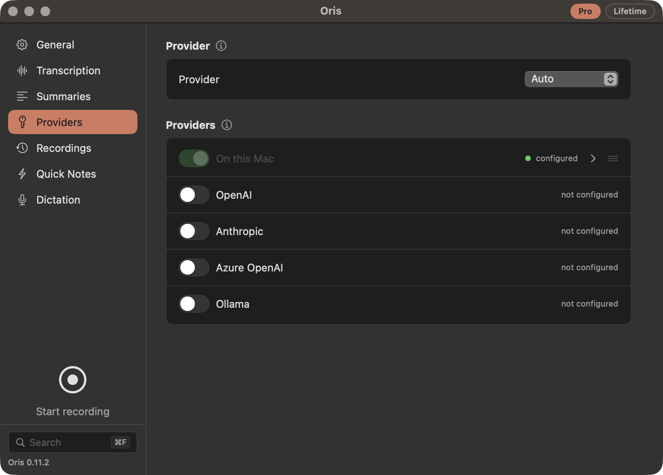Focus the Search input field

[x=73, y=442]
